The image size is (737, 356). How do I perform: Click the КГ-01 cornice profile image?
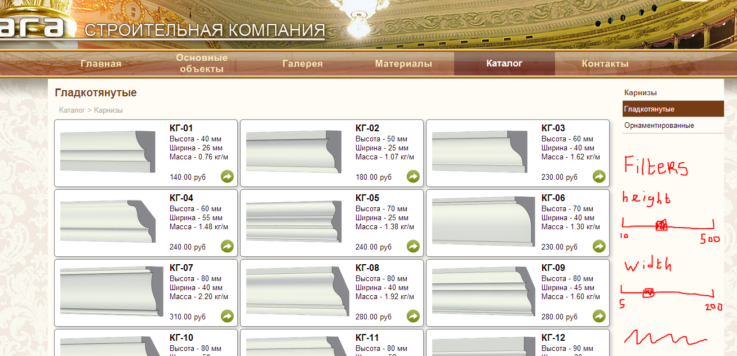tap(107, 152)
